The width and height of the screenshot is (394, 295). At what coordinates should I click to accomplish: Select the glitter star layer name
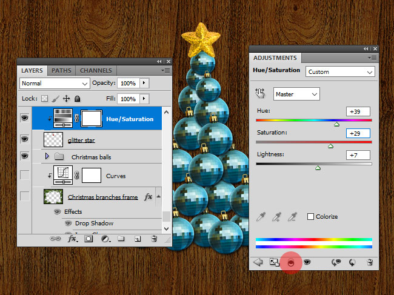click(81, 141)
